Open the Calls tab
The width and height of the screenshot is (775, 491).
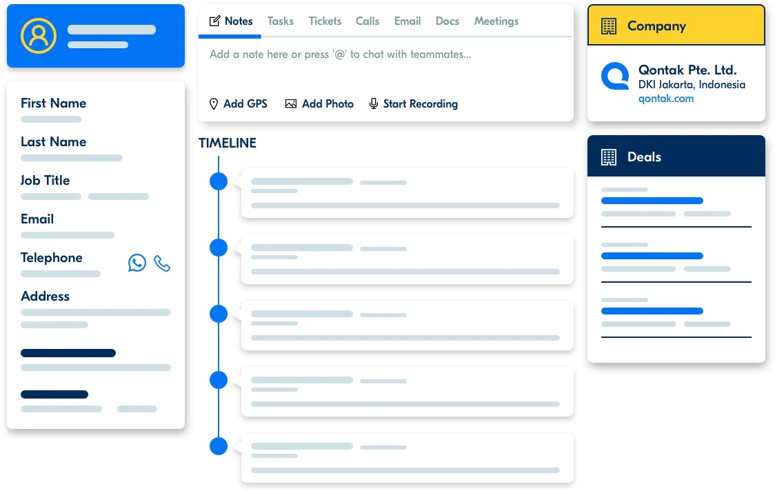(x=368, y=21)
